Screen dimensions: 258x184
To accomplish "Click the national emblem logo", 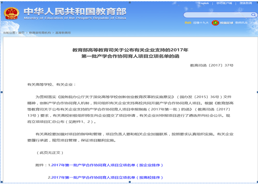I will (x=11, y=14).
